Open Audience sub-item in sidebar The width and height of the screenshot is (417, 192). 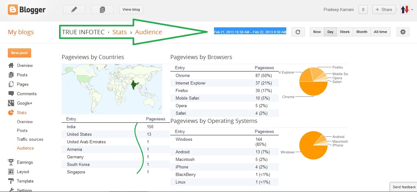click(x=25, y=148)
